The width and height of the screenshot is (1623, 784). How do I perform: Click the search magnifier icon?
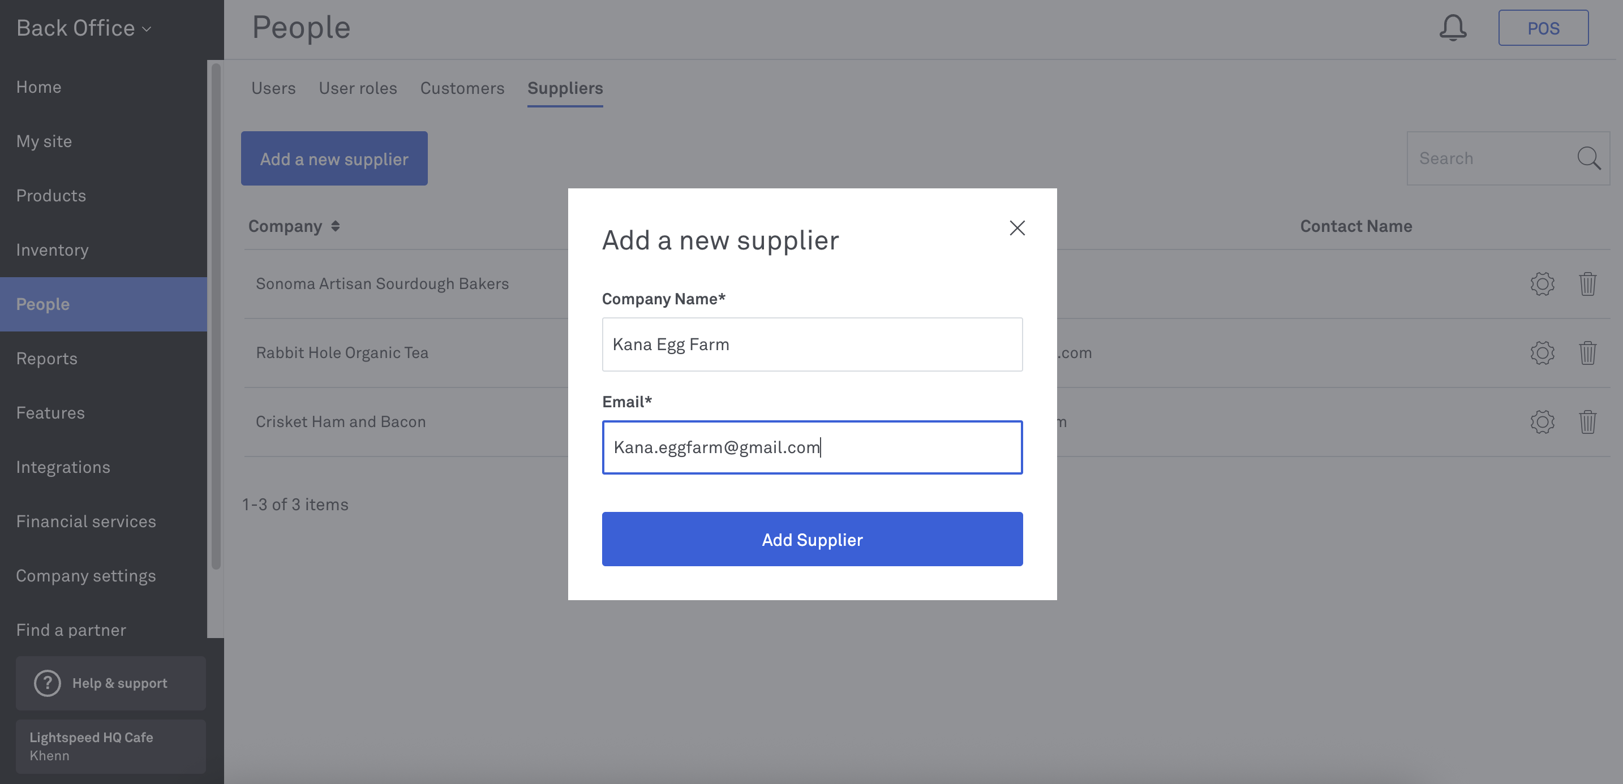click(1588, 158)
